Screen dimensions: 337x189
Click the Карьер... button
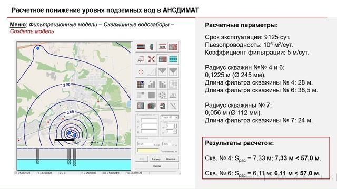coord(156,159)
